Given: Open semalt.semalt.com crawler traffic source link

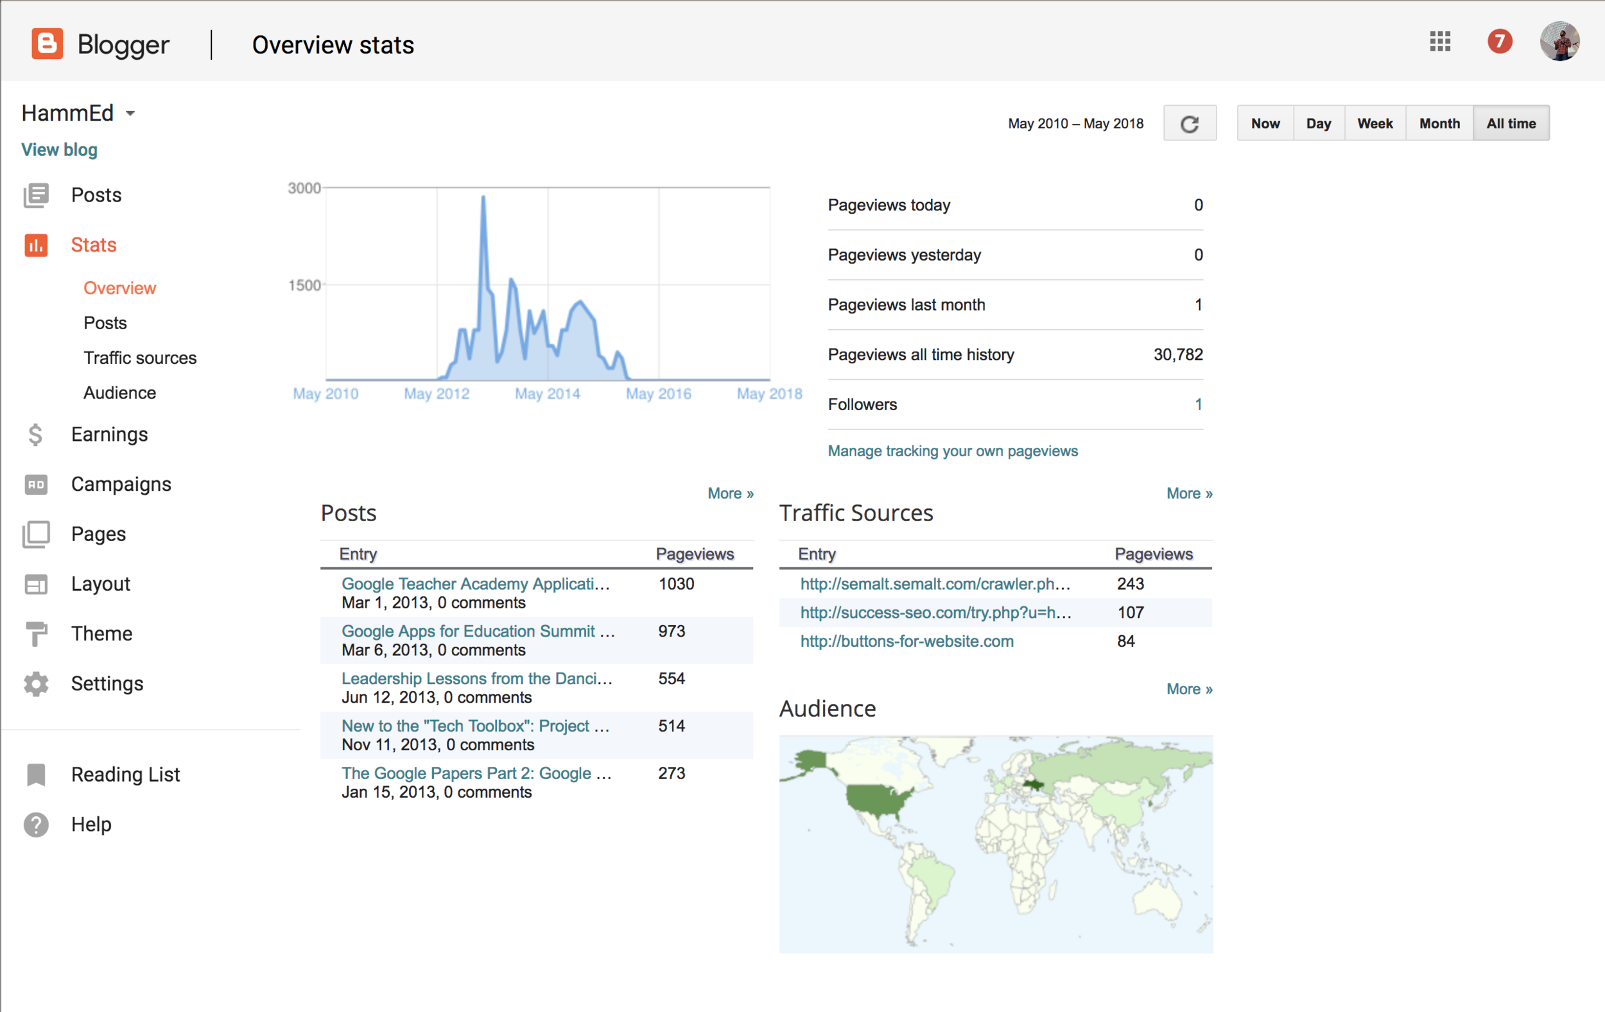Looking at the screenshot, I should point(936,583).
